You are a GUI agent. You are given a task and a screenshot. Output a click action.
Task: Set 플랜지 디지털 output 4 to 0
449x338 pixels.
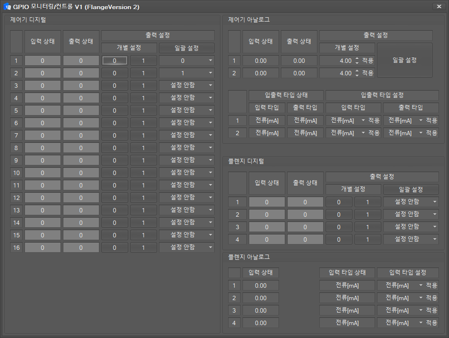[x=339, y=239]
